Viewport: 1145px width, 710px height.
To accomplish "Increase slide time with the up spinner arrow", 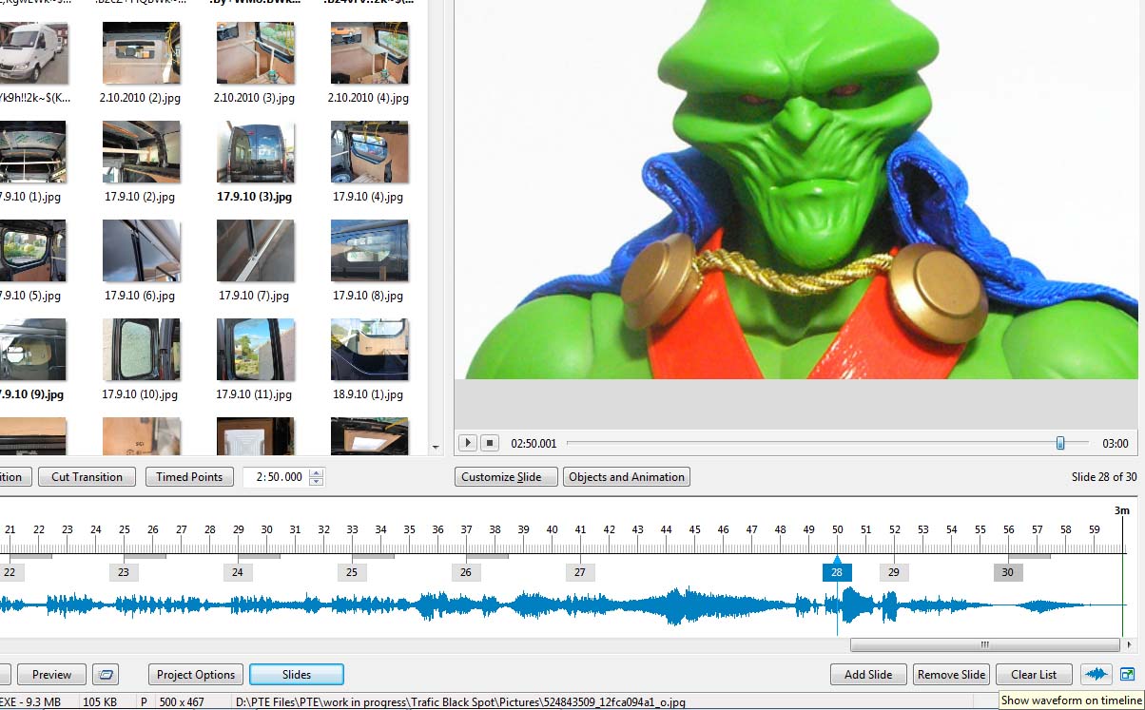I will 317,472.
